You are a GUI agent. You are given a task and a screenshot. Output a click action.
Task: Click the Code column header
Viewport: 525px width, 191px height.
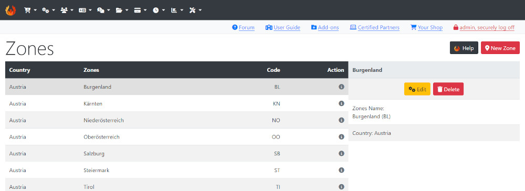tap(274, 70)
